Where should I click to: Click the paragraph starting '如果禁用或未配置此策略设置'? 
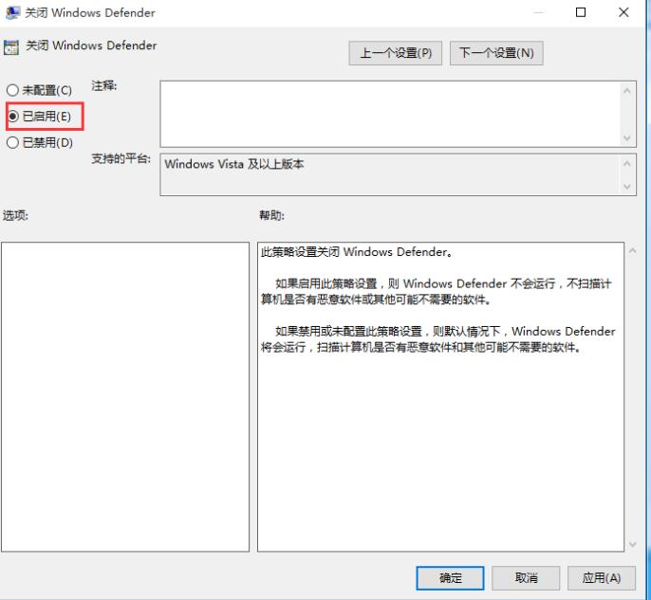click(x=438, y=339)
